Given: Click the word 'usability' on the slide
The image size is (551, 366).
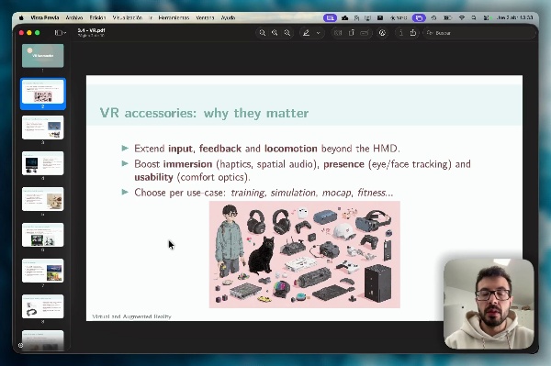Looking at the screenshot, I should point(153,177).
